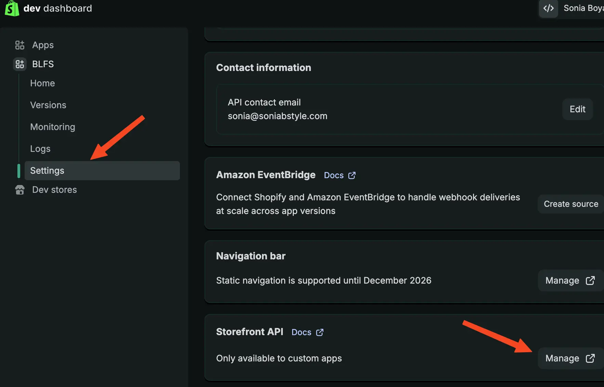Image resolution: width=604 pixels, height=387 pixels.
Task: Click external link icon beside Amazon EventBridge Docs
Action: (x=352, y=175)
